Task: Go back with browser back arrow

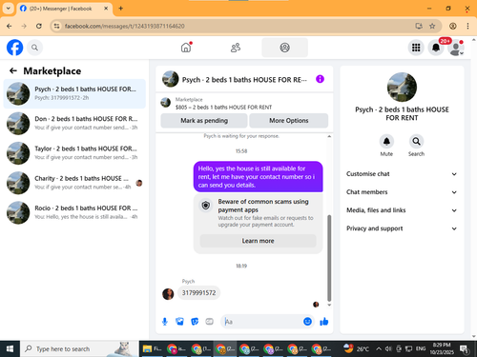Action: click(10, 26)
